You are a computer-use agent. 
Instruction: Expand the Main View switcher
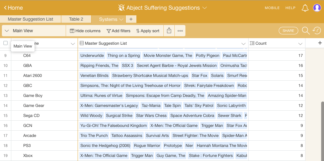[34, 31]
